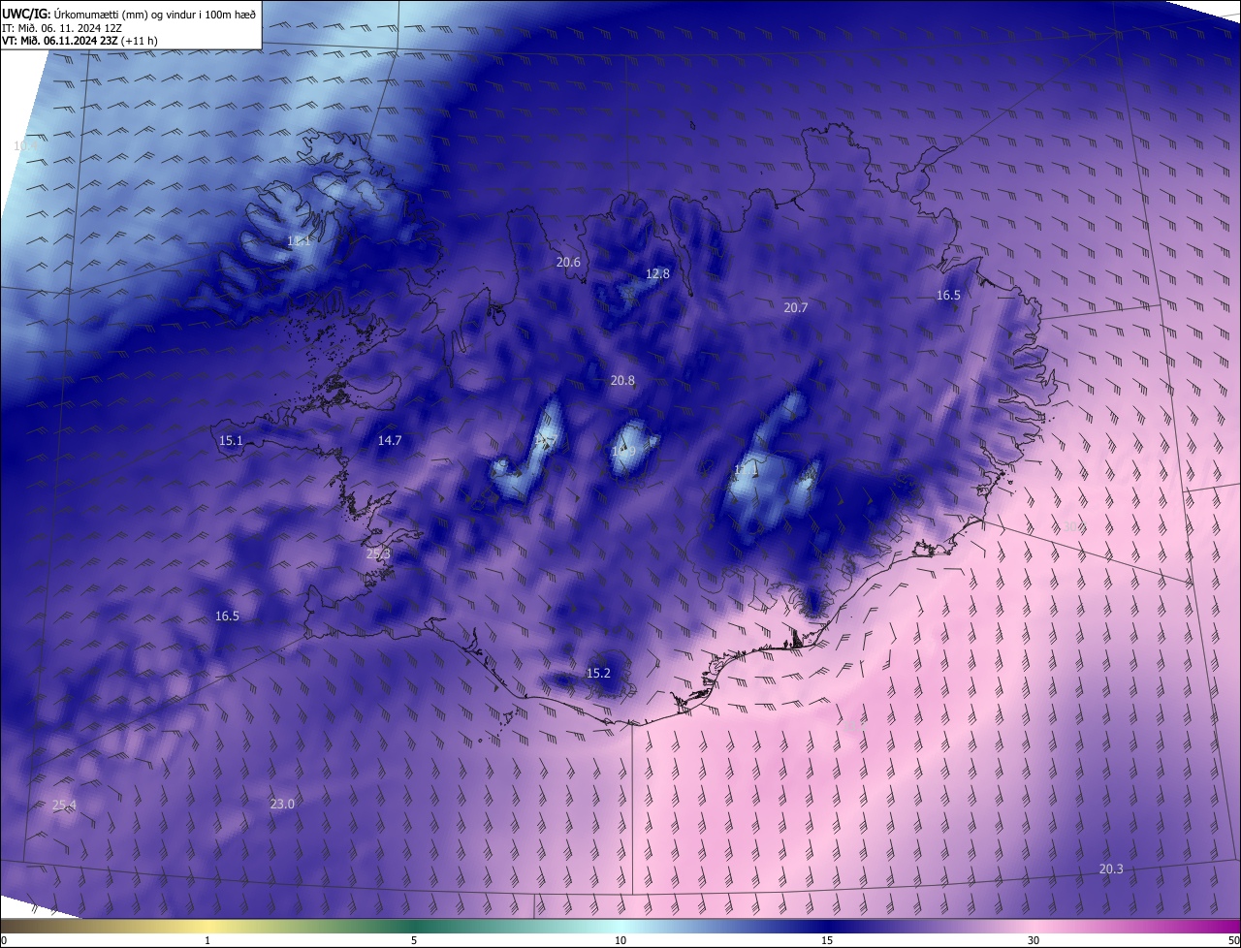The image size is (1241, 948).
Task: Click the colour scale tick label 1
Action: click(x=207, y=940)
